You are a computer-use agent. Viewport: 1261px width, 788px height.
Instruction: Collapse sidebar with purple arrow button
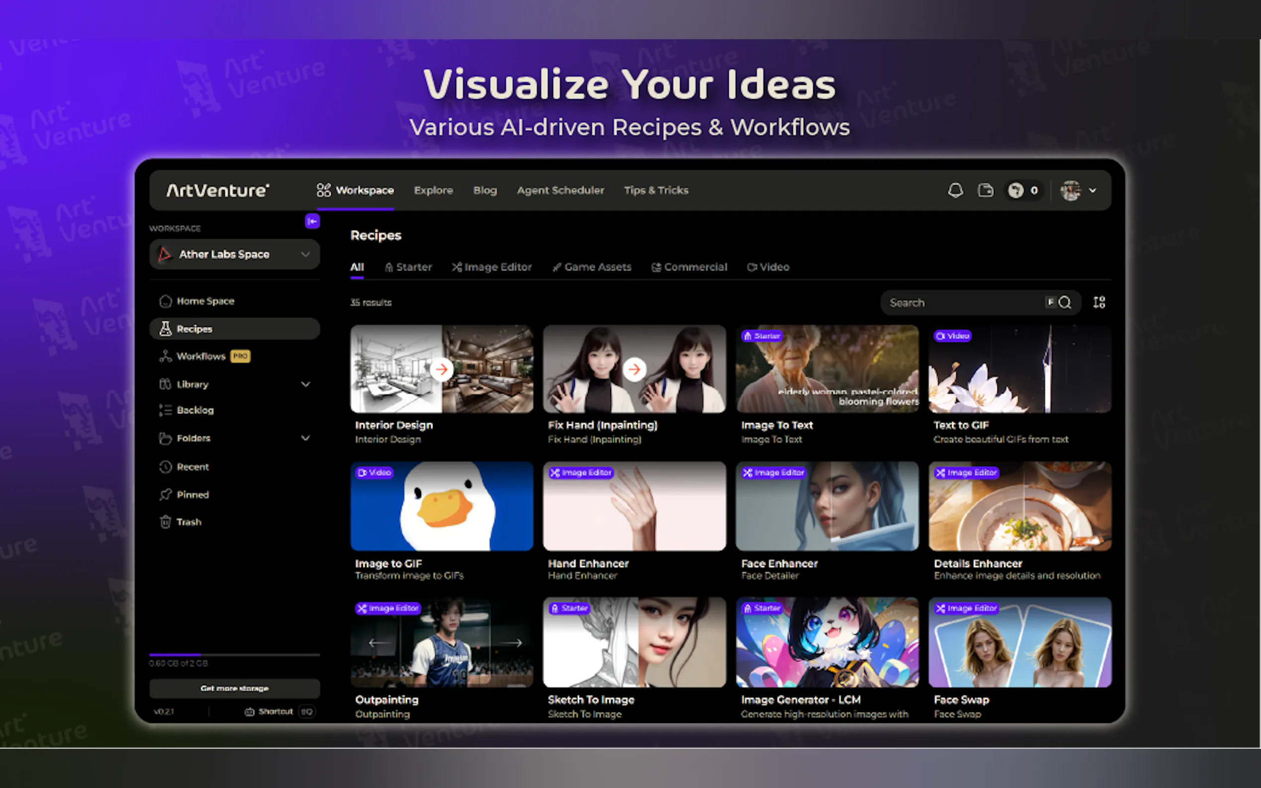(312, 221)
